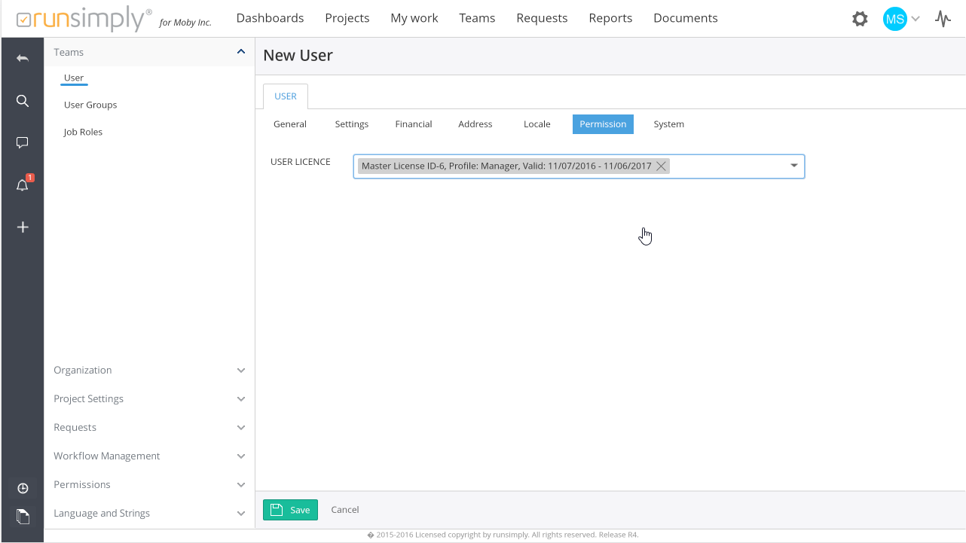Viewport: 966px width, 543px height.
Task: Open the clock history icon
Action: 23,488
